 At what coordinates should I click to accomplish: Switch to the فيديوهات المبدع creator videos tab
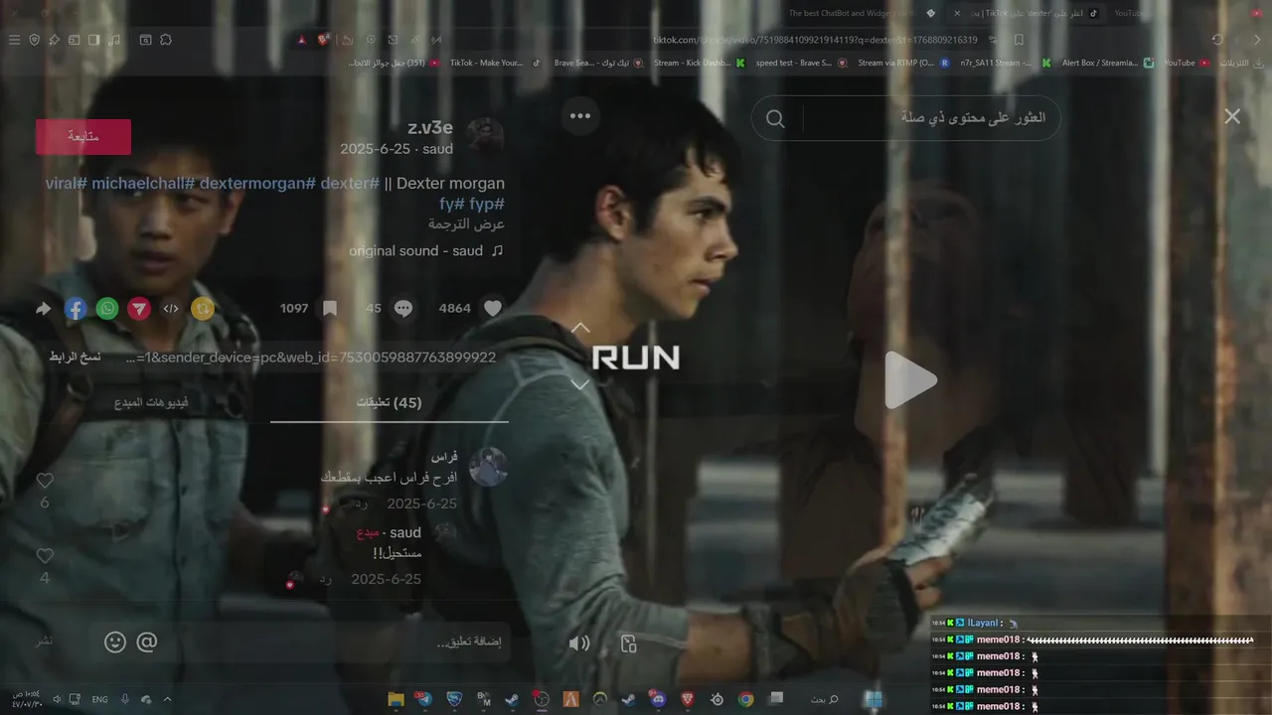pyautogui.click(x=151, y=403)
